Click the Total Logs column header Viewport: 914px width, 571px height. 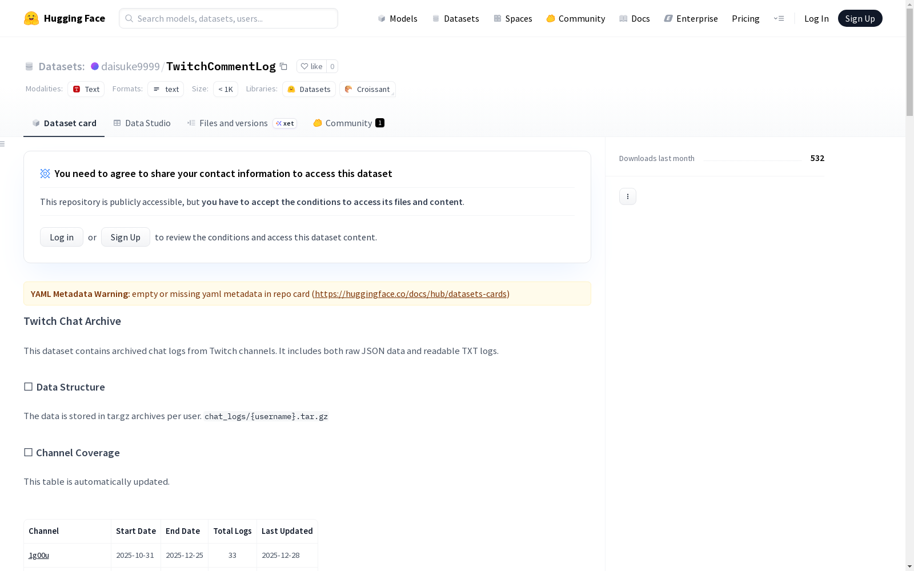tap(232, 531)
